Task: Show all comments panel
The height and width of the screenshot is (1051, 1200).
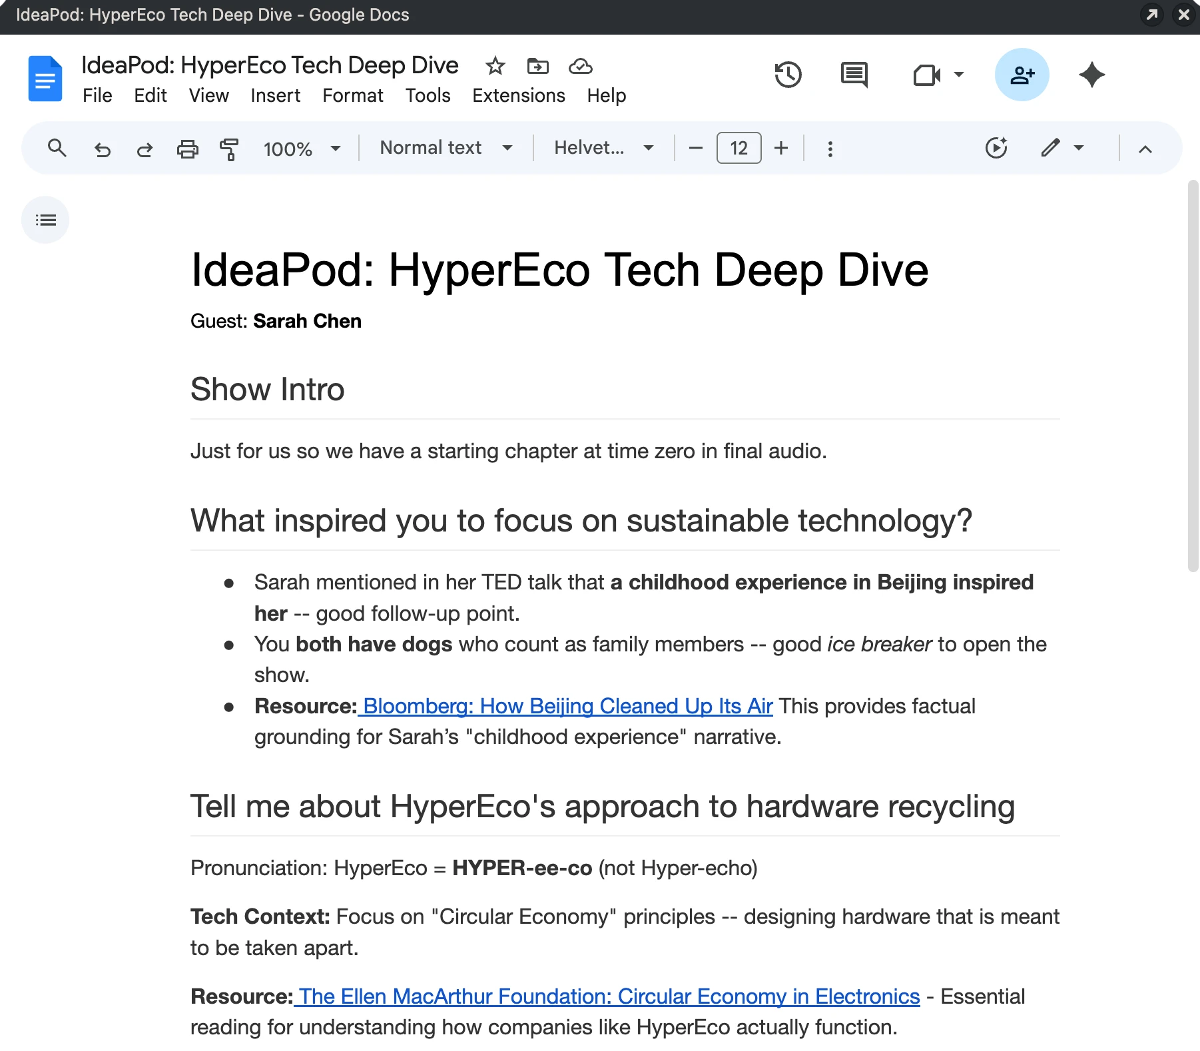Action: [x=854, y=75]
